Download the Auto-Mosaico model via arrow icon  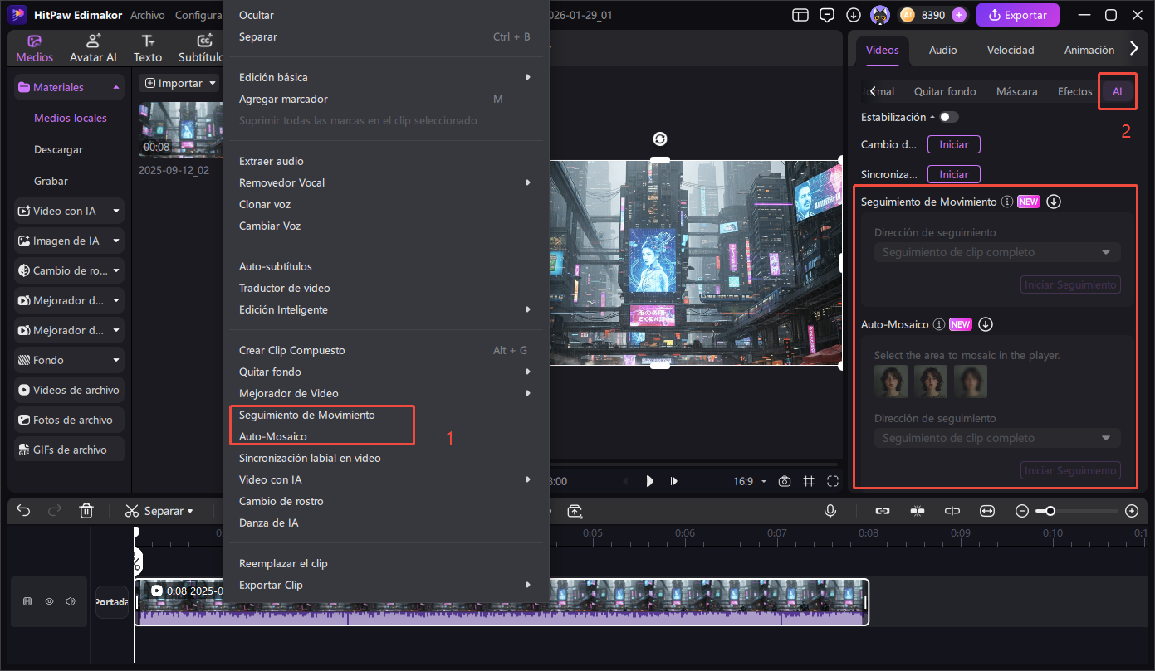[x=986, y=324]
